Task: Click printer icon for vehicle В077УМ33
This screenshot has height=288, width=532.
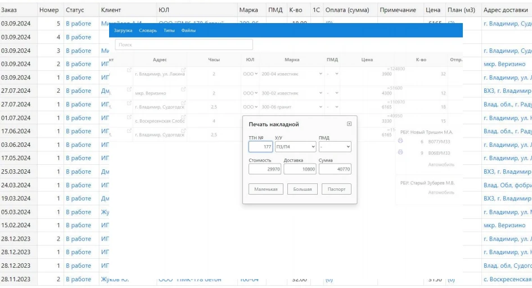Action: (400, 141)
